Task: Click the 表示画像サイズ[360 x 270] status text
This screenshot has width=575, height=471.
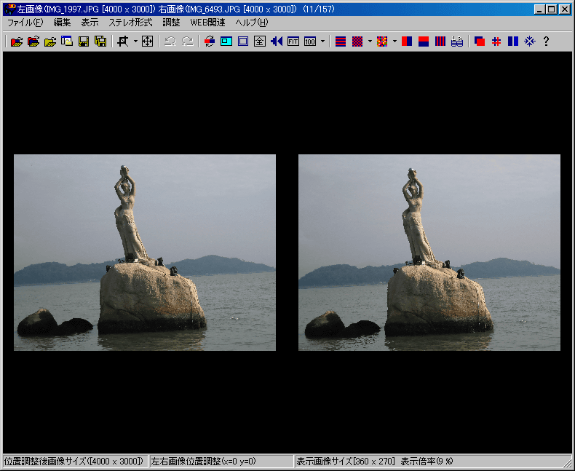Action: click(x=346, y=461)
